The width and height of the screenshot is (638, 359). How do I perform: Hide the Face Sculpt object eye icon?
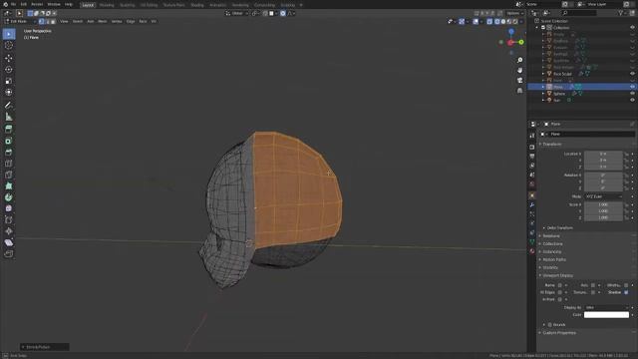coord(632,74)
